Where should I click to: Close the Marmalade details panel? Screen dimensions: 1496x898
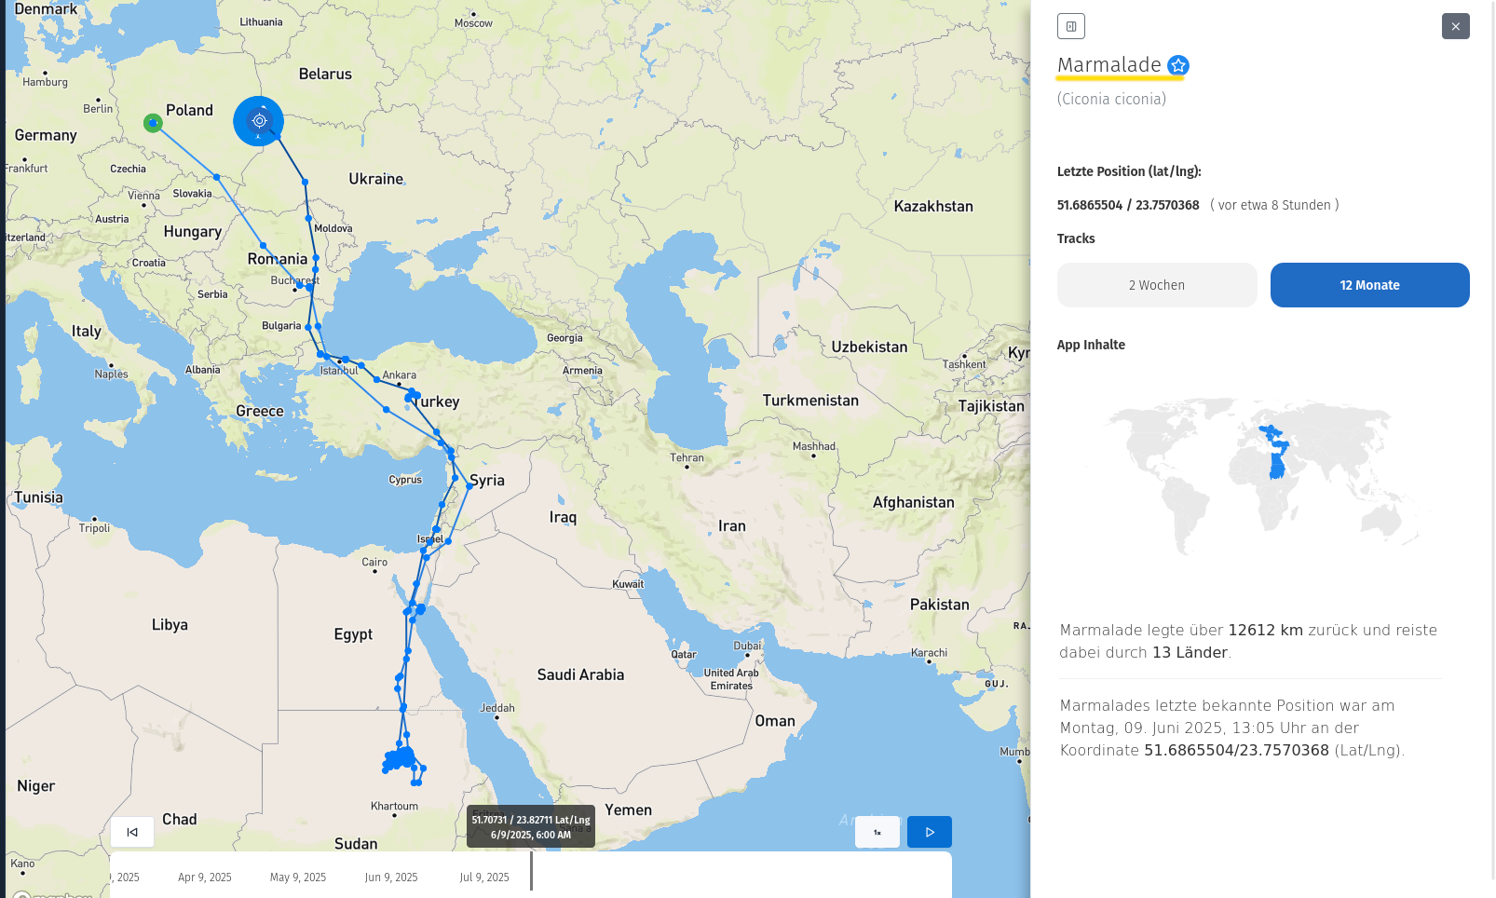click(x=1455, y=26)
